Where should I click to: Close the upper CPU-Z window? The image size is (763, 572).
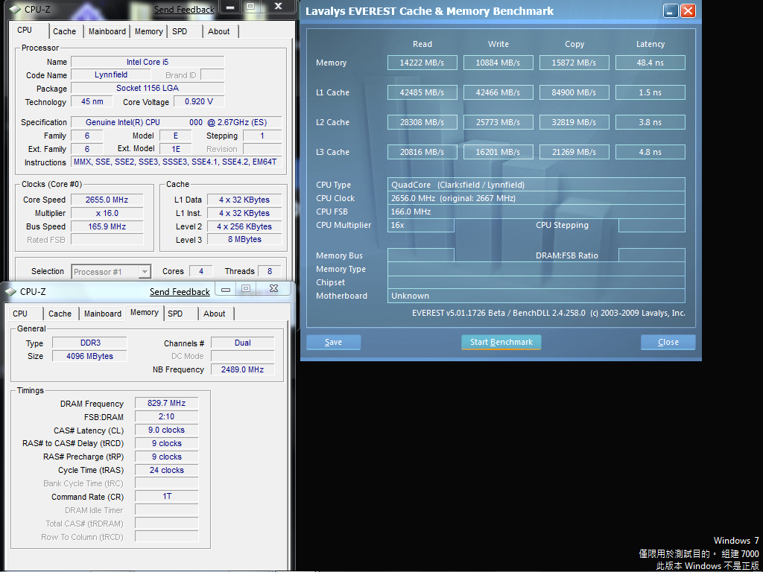pos(278,6)
